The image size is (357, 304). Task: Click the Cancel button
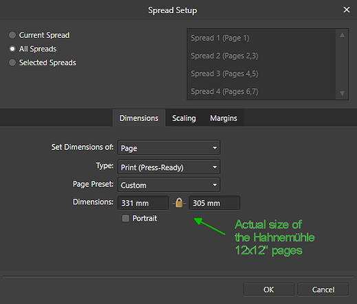coord(323,290)
